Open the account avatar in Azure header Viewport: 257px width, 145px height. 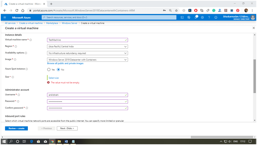pos(253,17)
